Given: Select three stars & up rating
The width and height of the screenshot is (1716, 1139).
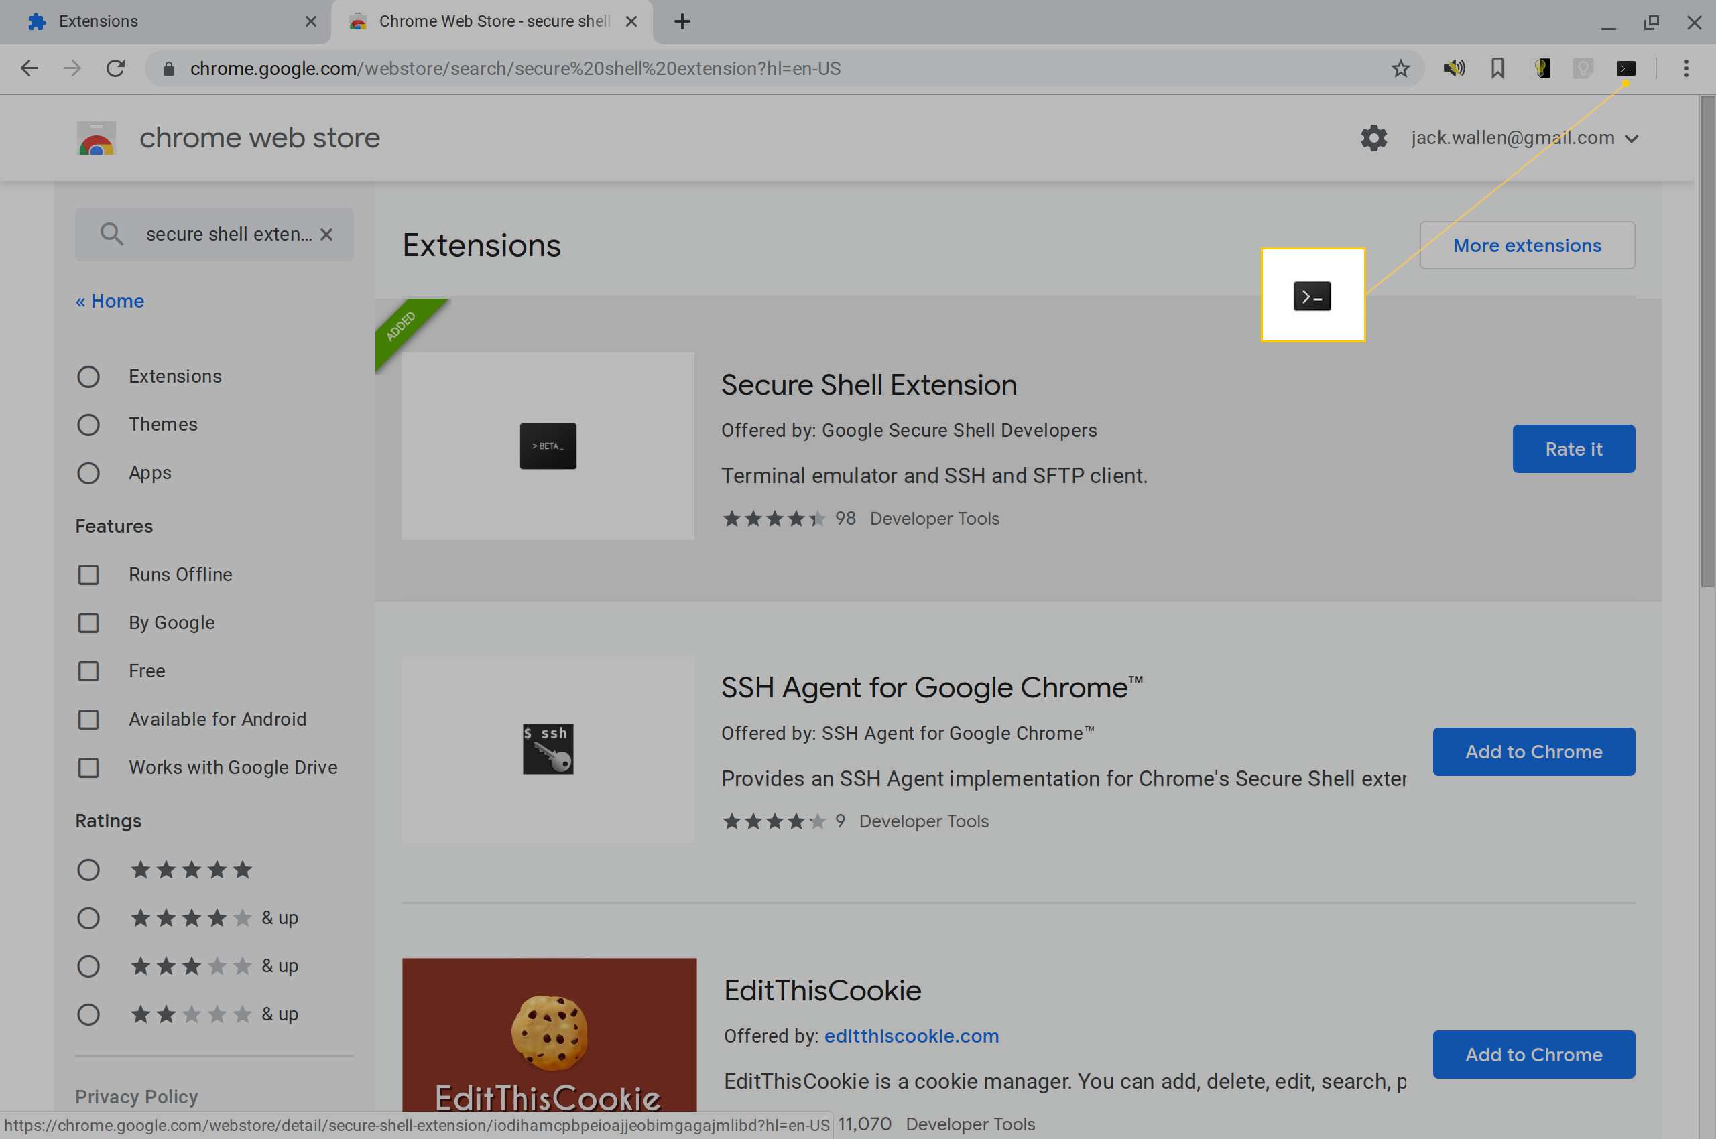Looking at the screenshot, I should [x=88, y=966].
